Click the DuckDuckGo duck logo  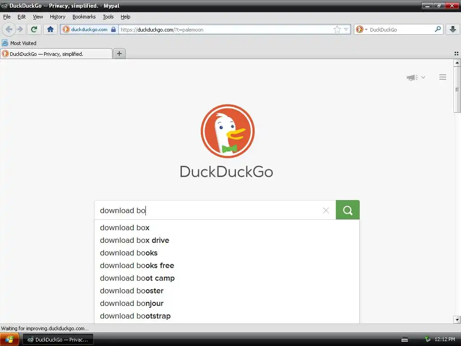coord(227,131)
